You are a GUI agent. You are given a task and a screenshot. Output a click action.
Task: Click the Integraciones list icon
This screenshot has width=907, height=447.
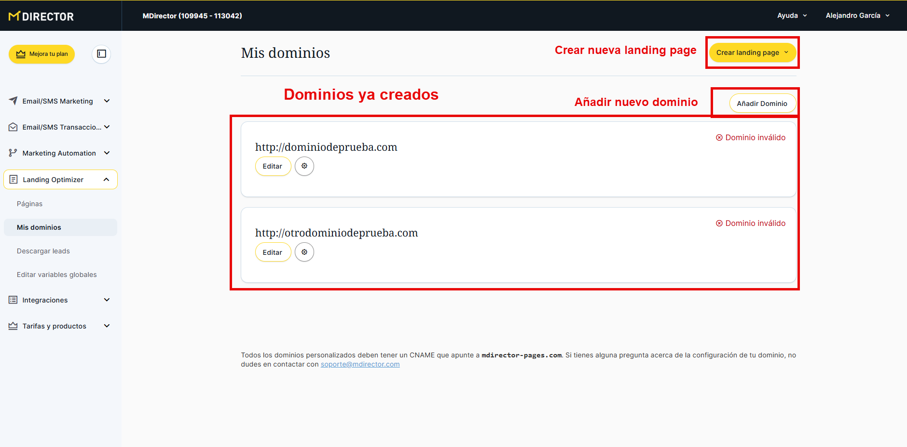tap(13, 300)
